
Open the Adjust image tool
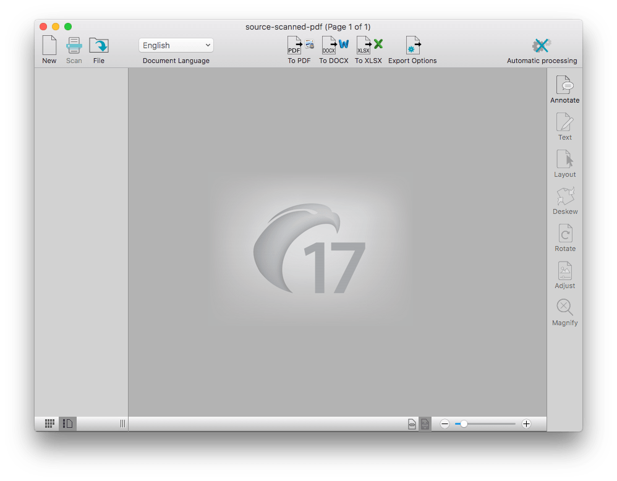coord(564,274)
